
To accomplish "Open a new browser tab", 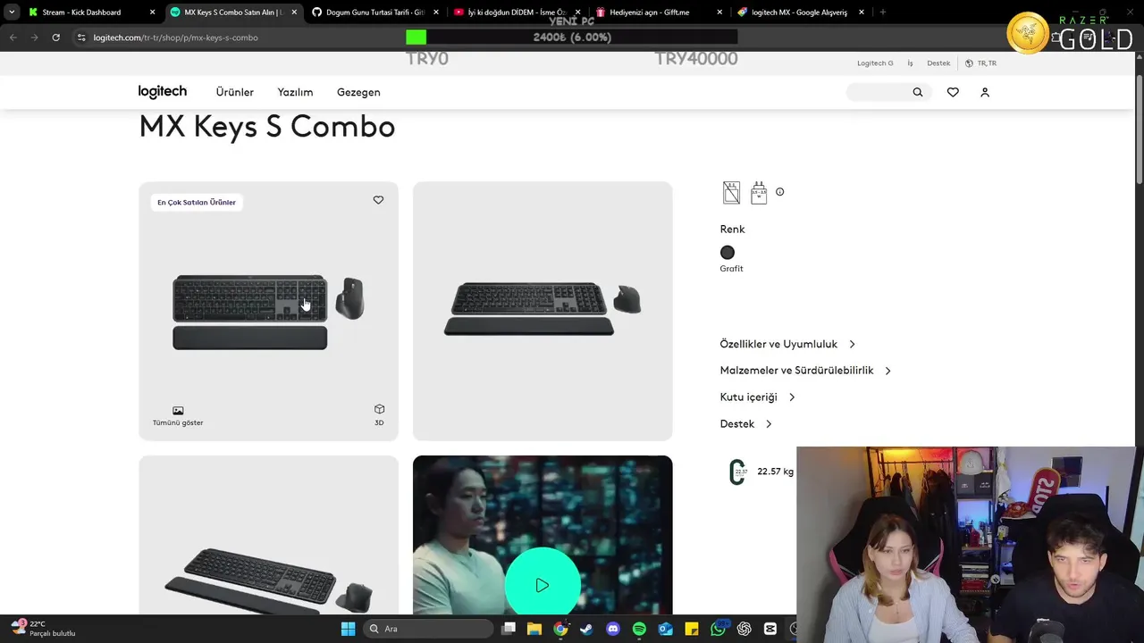I will (883, 13).
